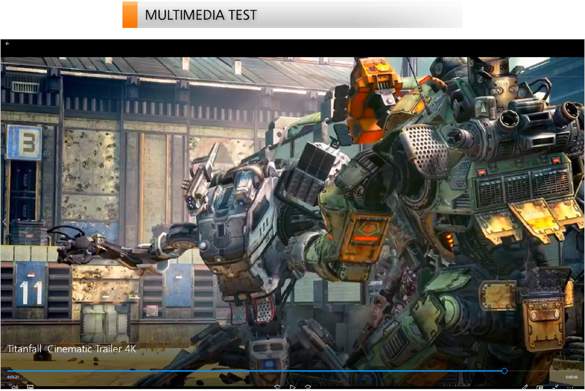Click the blue played section of the progress bar

(254, 371)
